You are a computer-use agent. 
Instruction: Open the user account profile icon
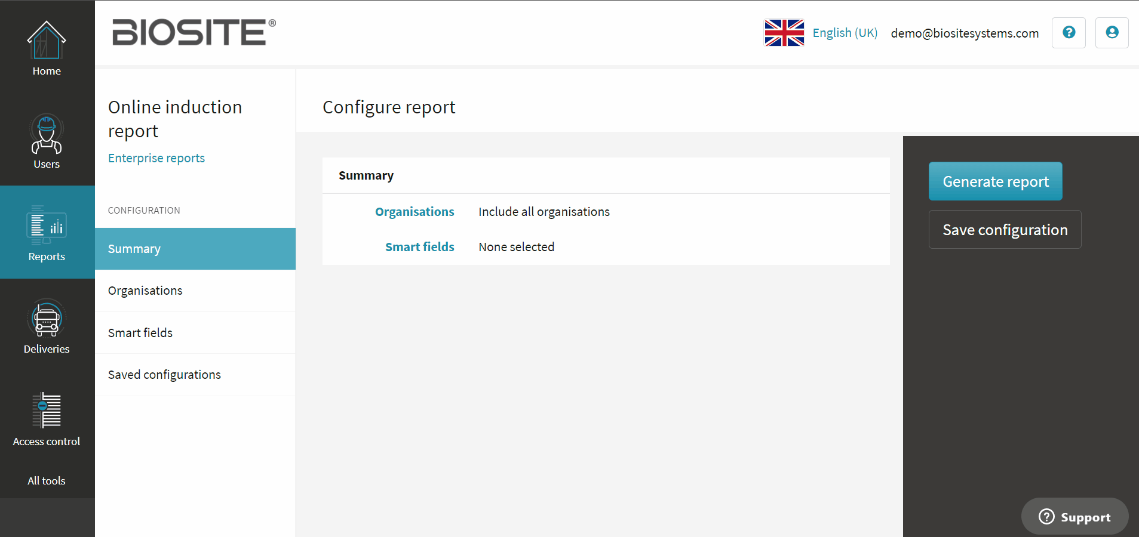point(1112,33)
